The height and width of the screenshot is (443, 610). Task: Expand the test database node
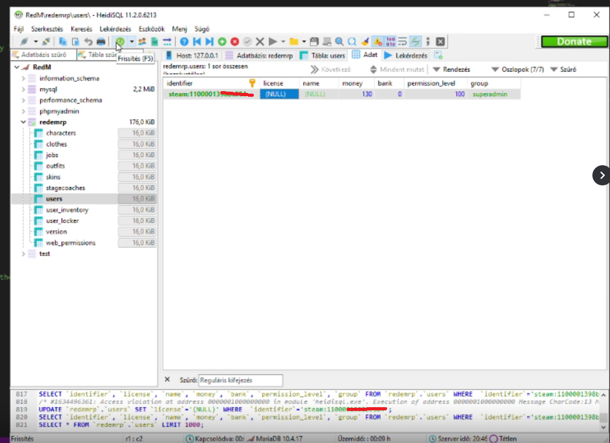pos(23,254)
